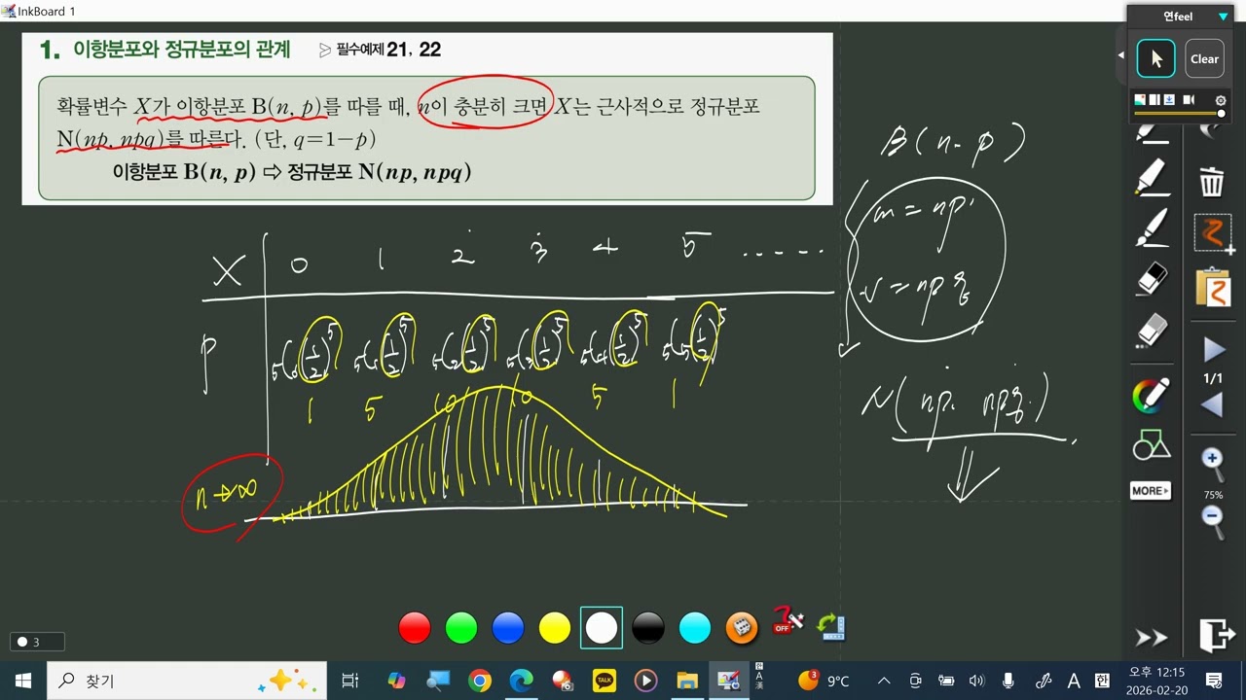
Task: Click the speaker volume tray icon
Action: [x=976, y=681]
